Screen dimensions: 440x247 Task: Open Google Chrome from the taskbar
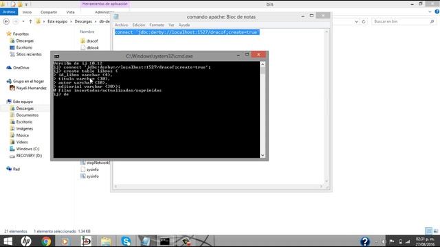[46, 241]
